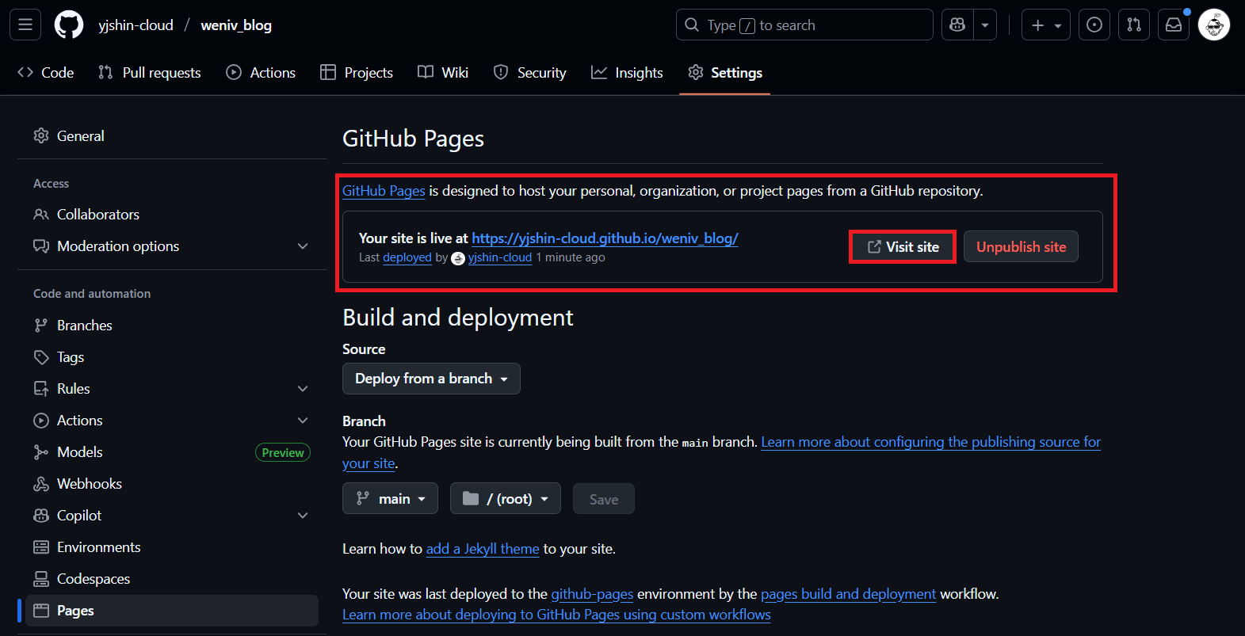Open the github-pages environment link

tap(592, 594)
